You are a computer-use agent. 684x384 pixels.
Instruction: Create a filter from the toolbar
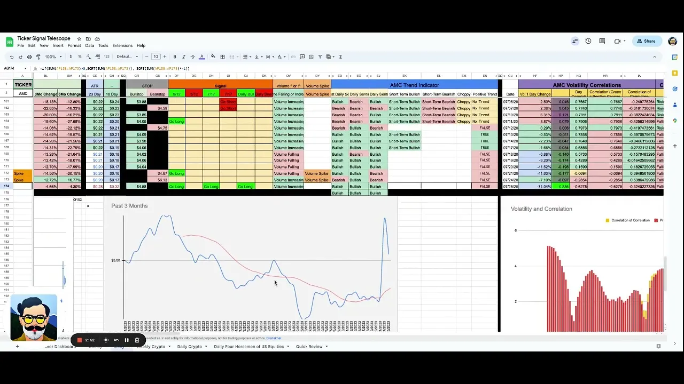tap(320, 57)
